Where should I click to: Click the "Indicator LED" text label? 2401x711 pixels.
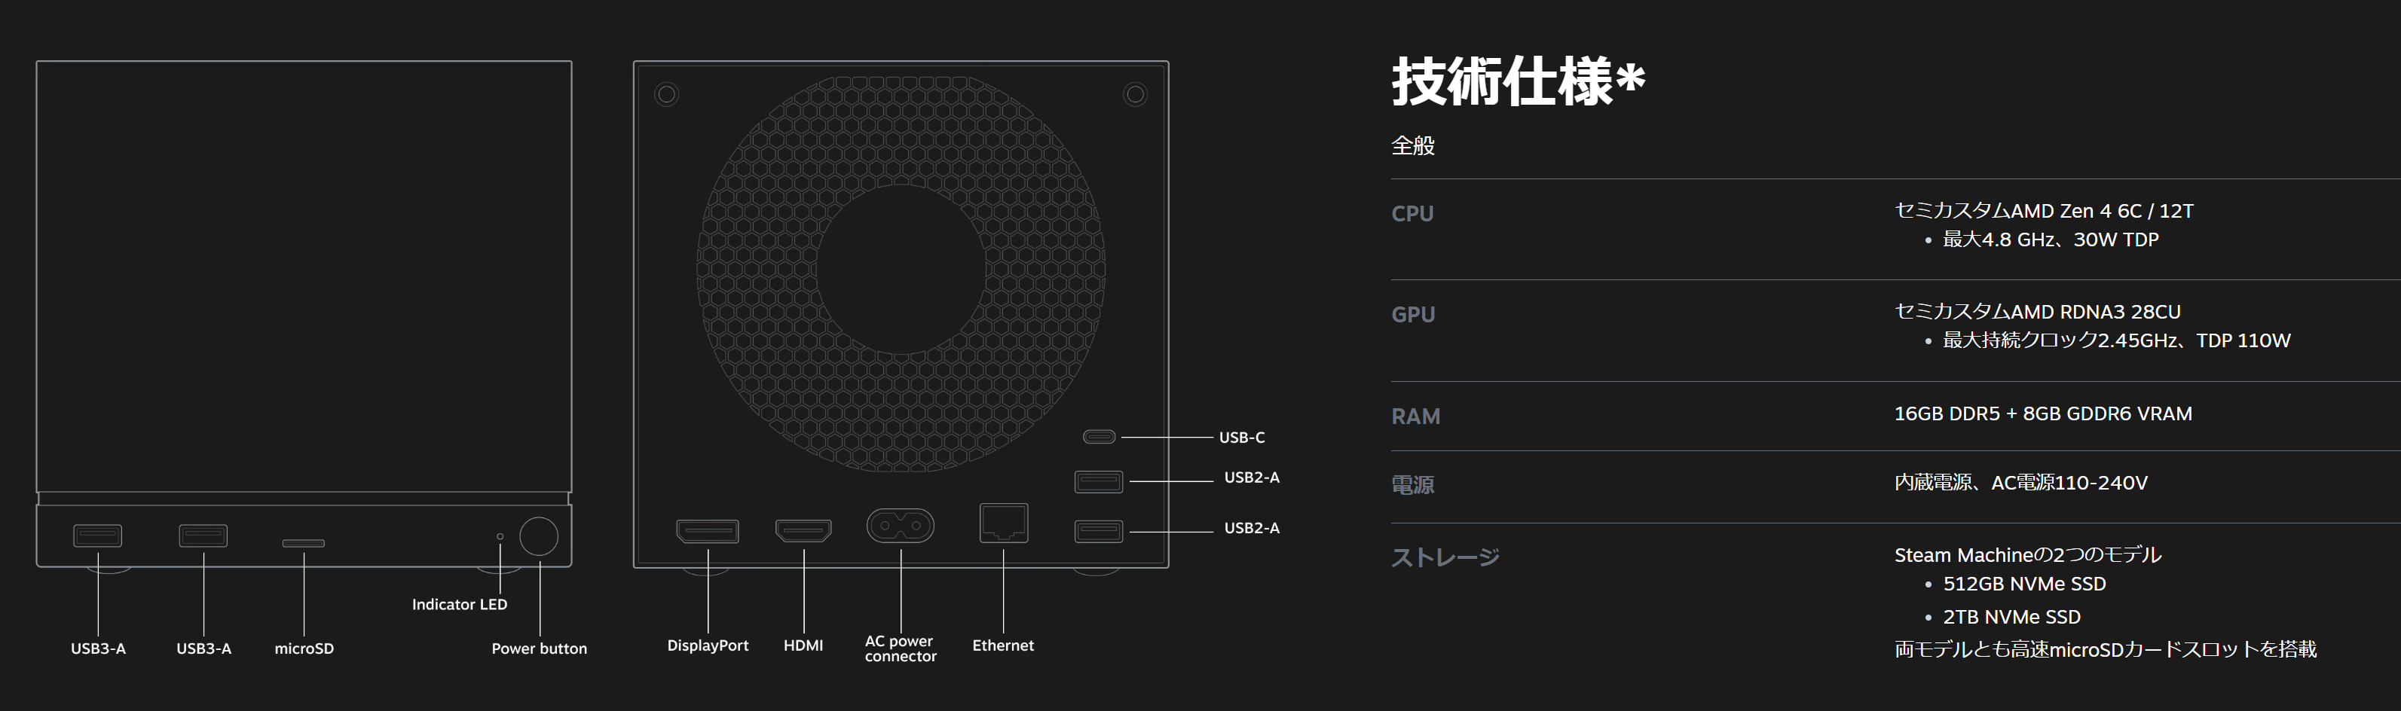click(460, 605)
